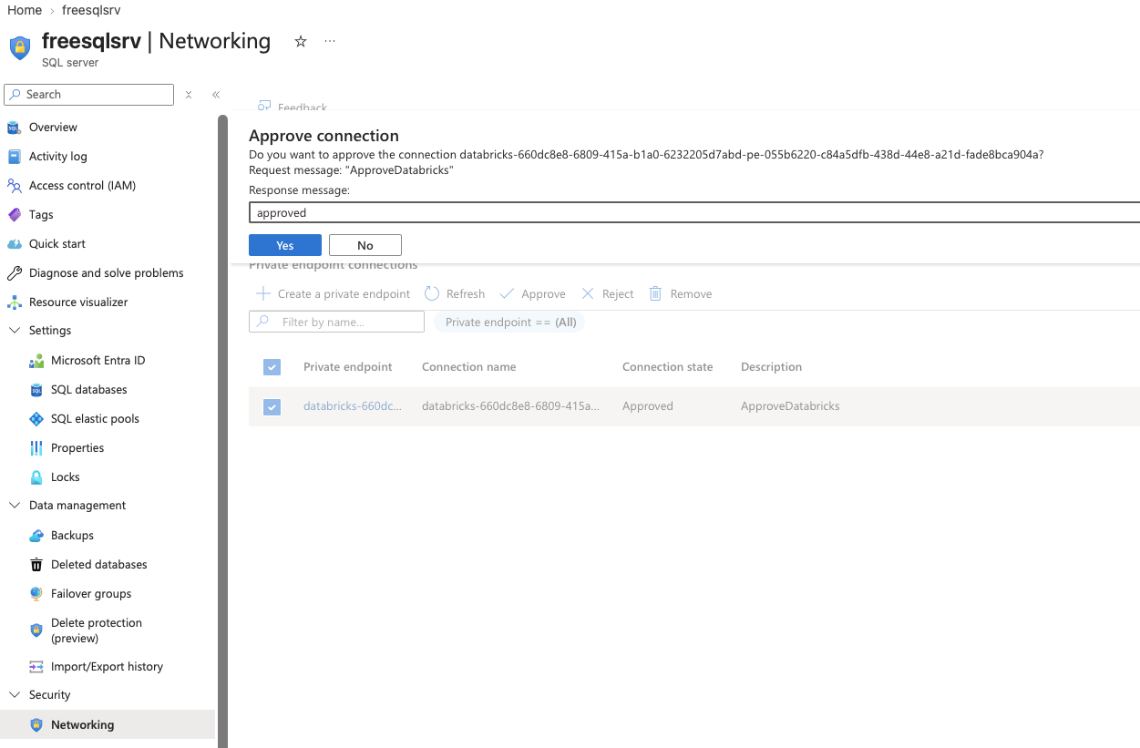1140x748 pixels.
Task: Click the purple Tags icon
Action: pos(14,215)
